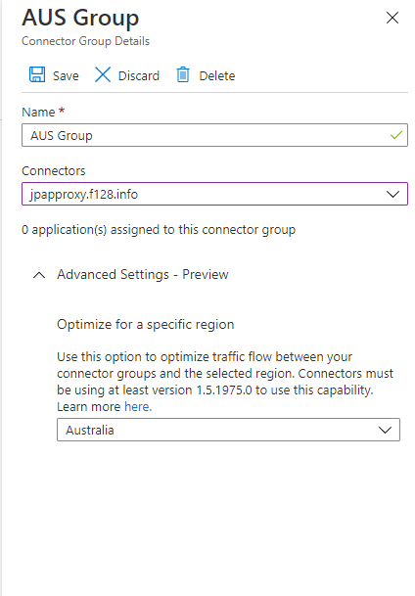Click the Save label in toolbar

[66, 75]
